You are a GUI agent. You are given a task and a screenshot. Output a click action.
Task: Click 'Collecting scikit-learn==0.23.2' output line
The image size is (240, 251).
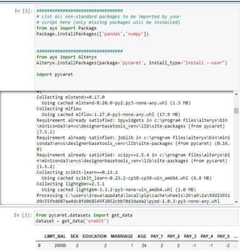pos(77,173)
